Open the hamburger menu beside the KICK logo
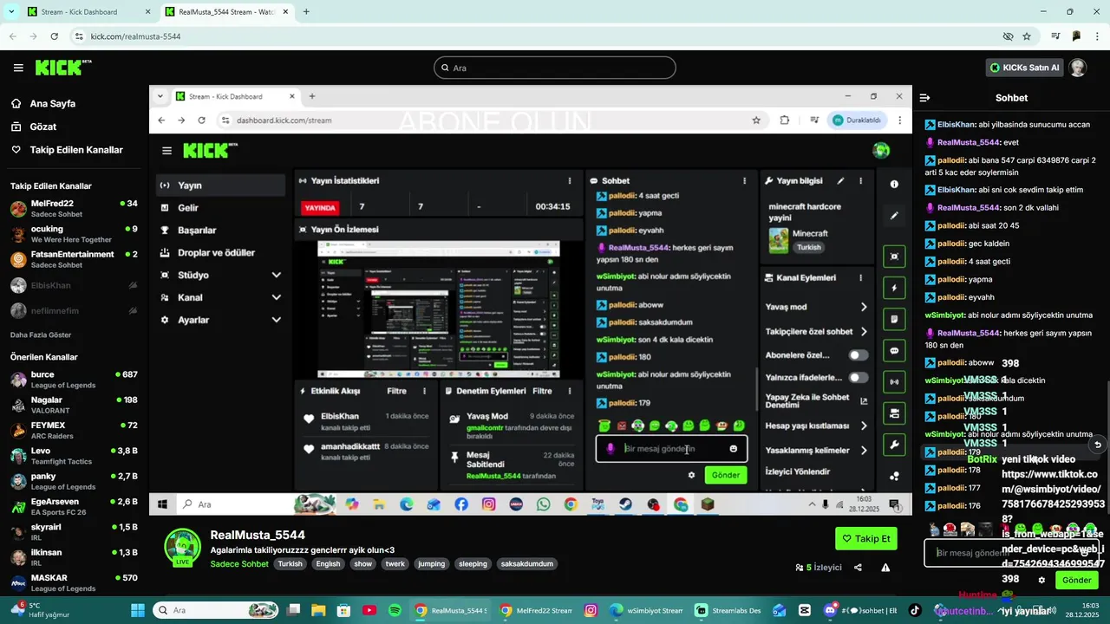The image size is (1110, 624). click(18, 68)
